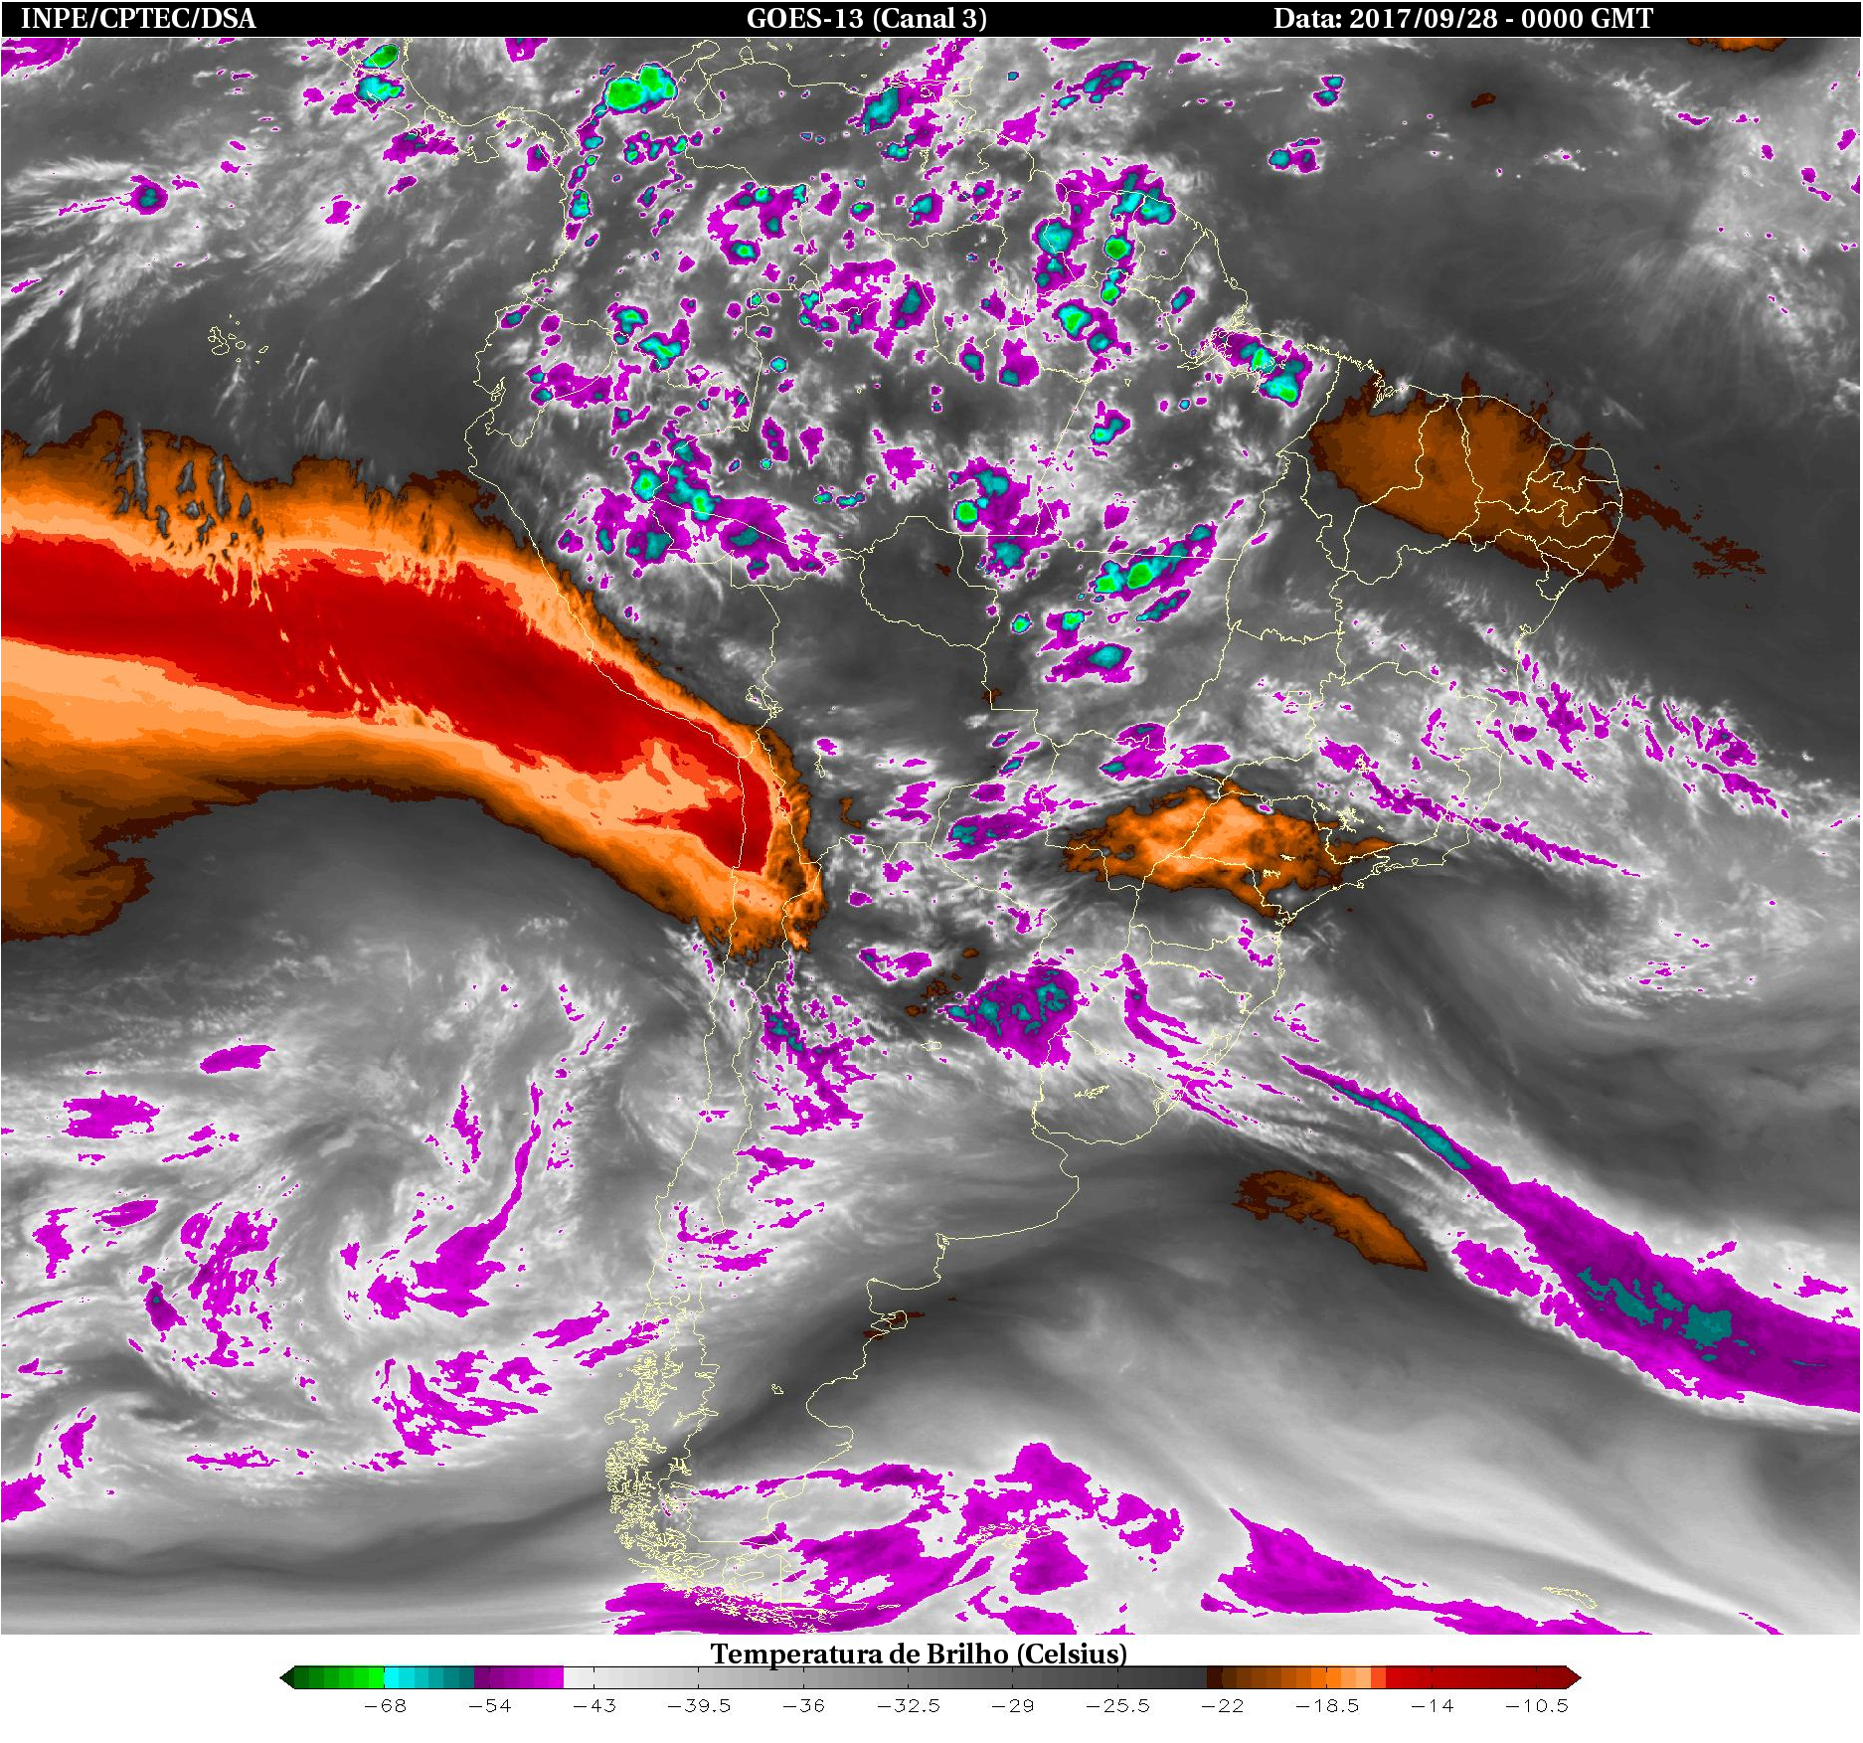Select the -10.5 colorbar tick label
Viewport: 1863px width, 1743px height.
click(x=1536, y=1706)
